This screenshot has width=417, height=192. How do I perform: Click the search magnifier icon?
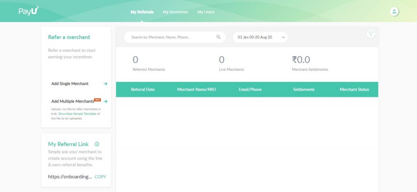pyautogui.click(x=218, y=37)
